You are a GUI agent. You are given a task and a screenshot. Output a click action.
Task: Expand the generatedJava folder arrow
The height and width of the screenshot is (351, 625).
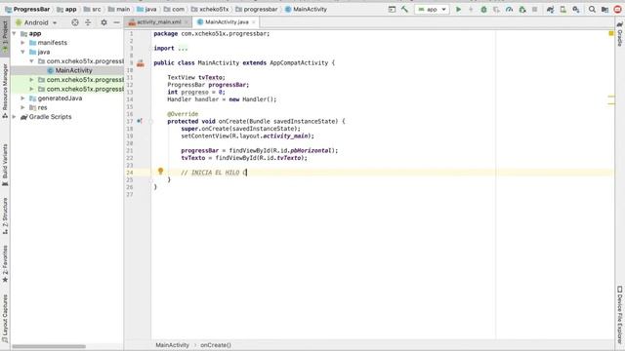point(23,97)
